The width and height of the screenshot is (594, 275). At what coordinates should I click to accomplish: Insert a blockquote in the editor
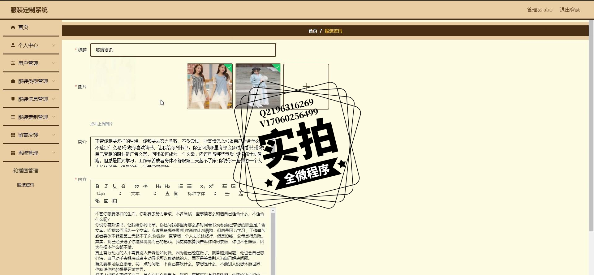click(x=136, y=186)
